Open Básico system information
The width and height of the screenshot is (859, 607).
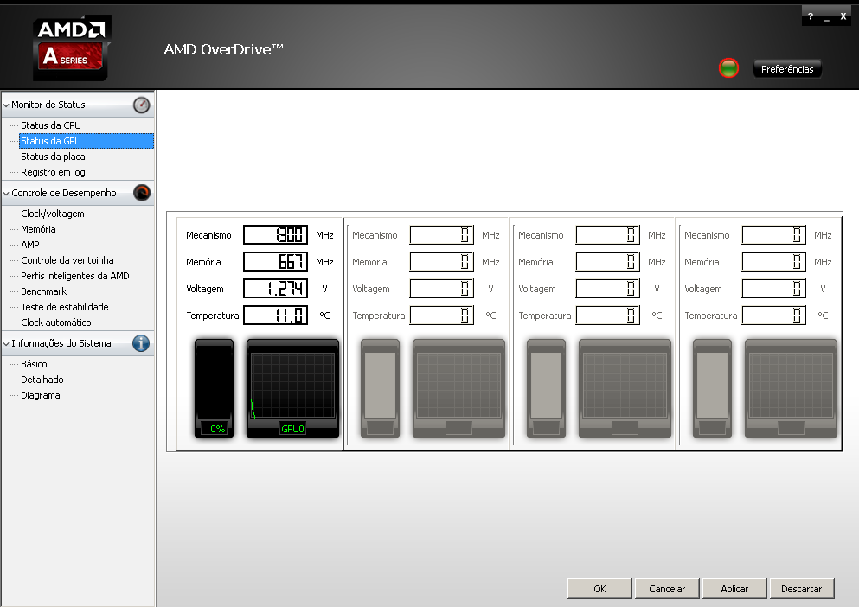click(x=34, y=364)
